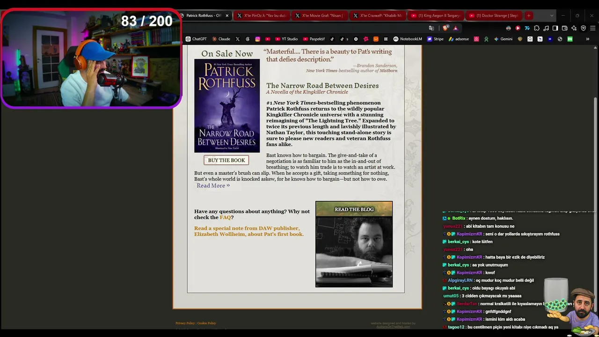
Task: Open the Gemini bookmark
Action: [503, 39]
